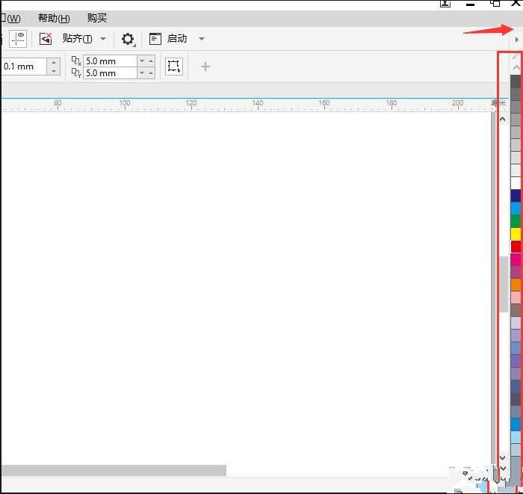Pick the yellow color swatch
This screenshot has height=494, width=523.
point(516,234)
